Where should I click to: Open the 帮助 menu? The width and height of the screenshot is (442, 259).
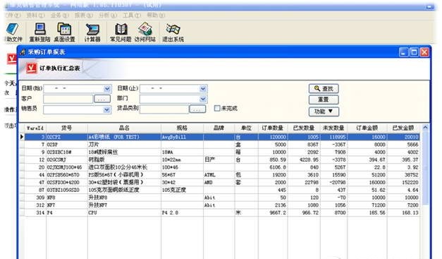pos(156,16)
